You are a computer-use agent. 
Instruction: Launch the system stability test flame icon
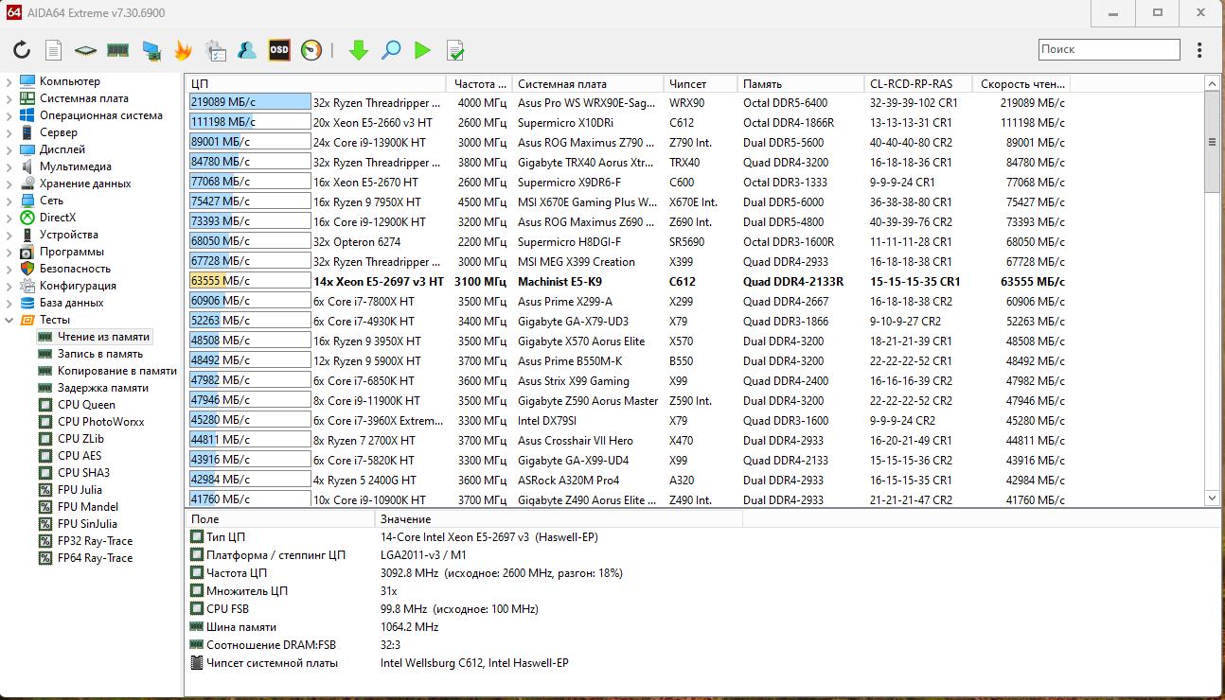183,50
